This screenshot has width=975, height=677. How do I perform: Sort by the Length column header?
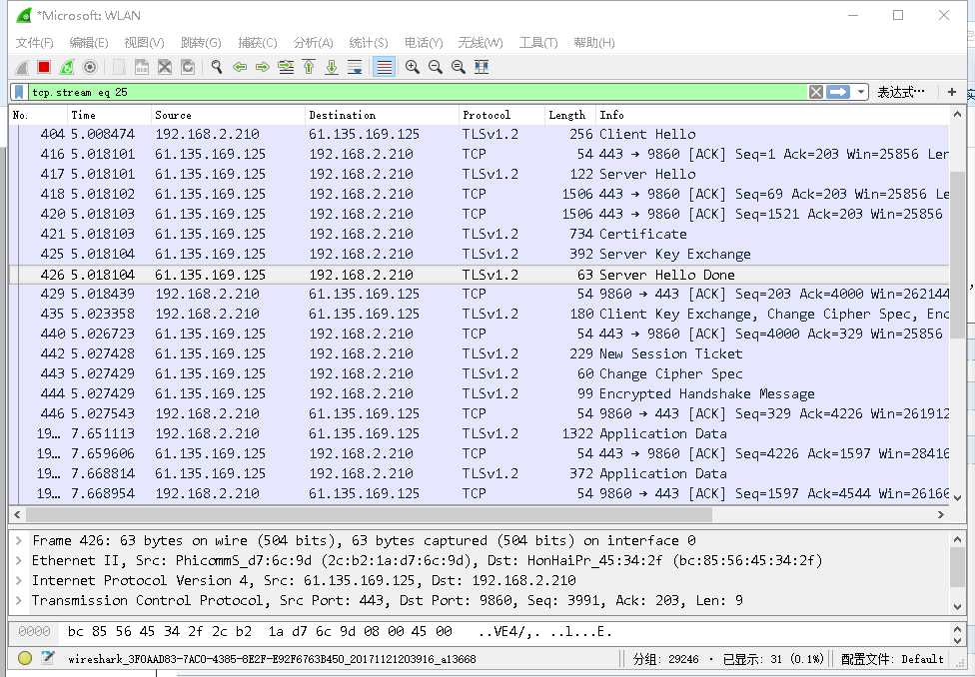pos(570,115)
